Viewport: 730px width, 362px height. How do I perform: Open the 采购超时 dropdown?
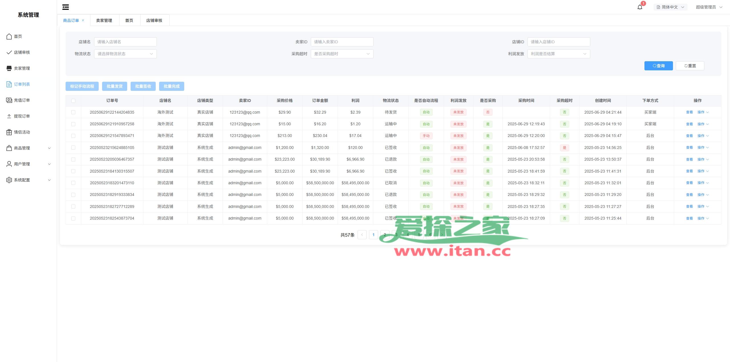pyautogui.click(x=342, y=54)
